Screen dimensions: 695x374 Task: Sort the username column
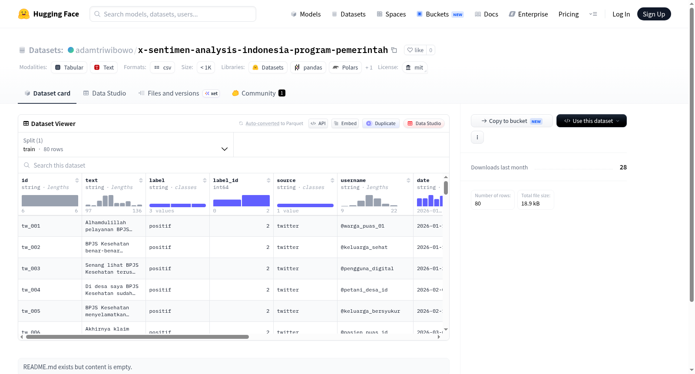408,180
